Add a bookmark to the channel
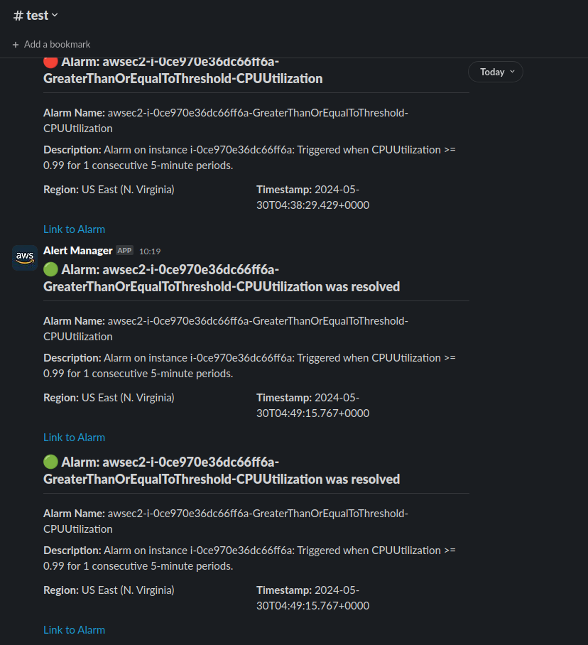 click(57, 44)
